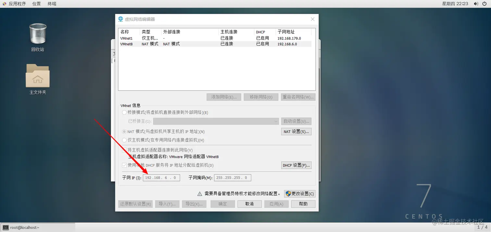Open the 位置 menu
This screenshot has height=232, width=491.
coord(37,4)
